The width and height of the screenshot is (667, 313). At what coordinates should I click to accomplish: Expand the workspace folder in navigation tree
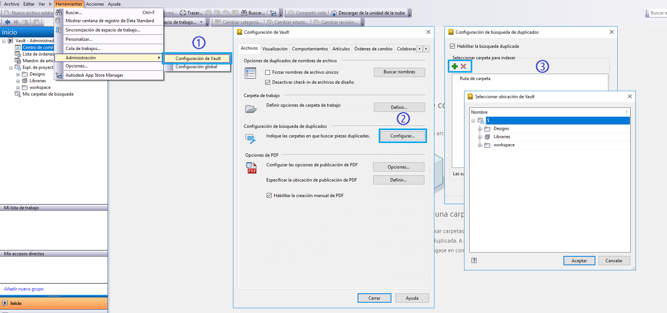pos(18,88)
